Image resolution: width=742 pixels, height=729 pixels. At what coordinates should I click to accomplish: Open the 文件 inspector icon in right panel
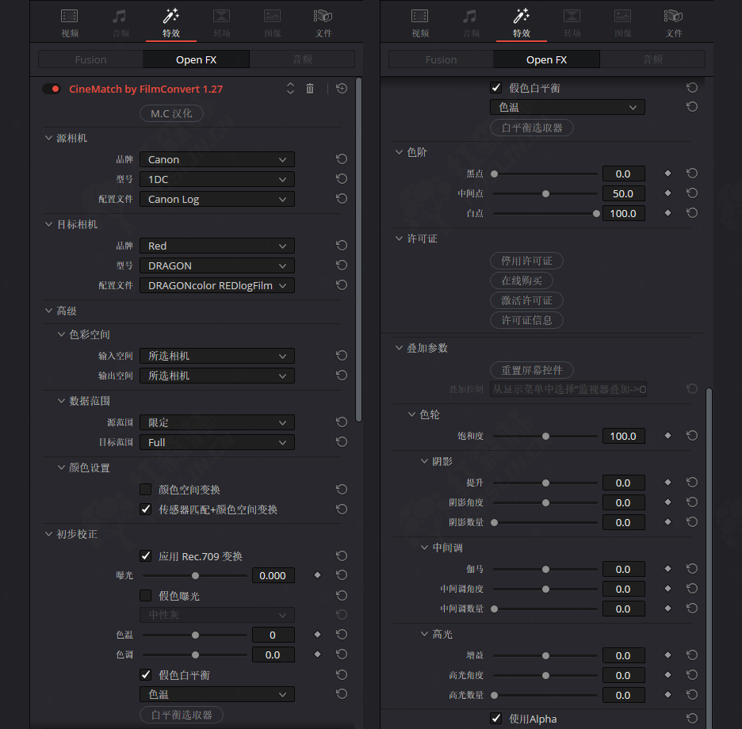pos(673,23)
